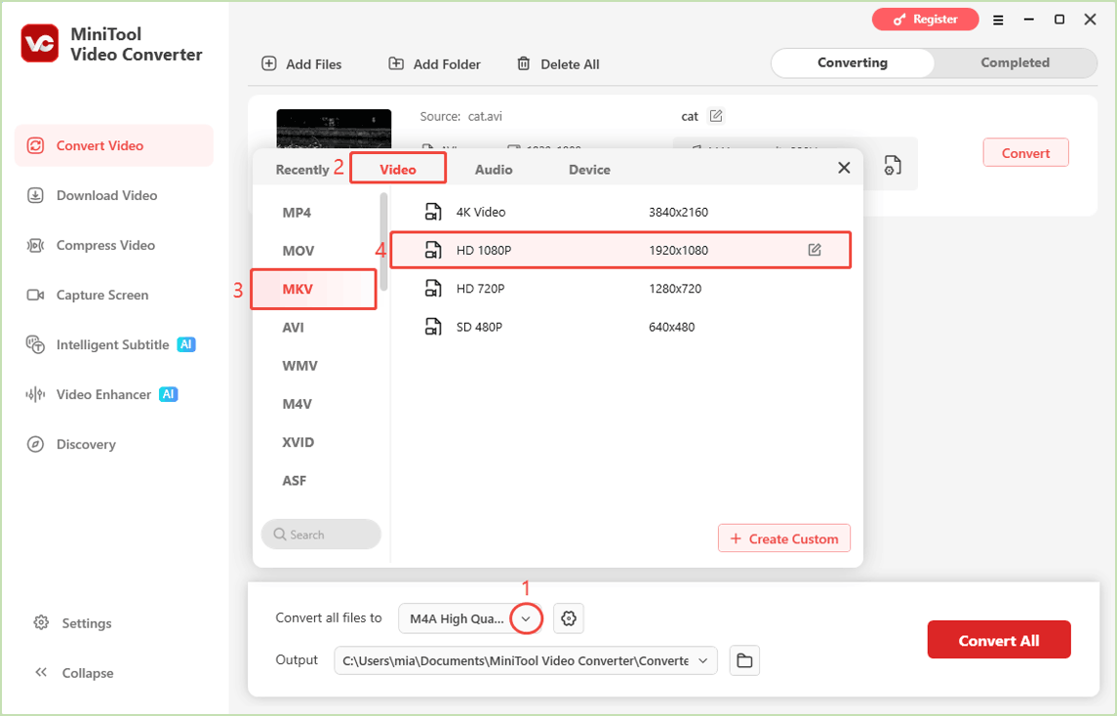Browse output folder with folder icon
The width and height of the screenshot is (1117, 716).
(744, 660)
